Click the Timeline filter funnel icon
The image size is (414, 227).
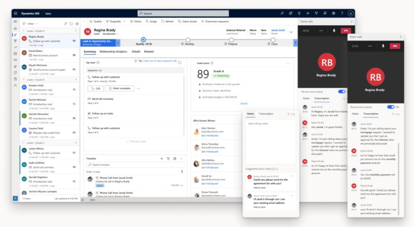pos(168,159)
